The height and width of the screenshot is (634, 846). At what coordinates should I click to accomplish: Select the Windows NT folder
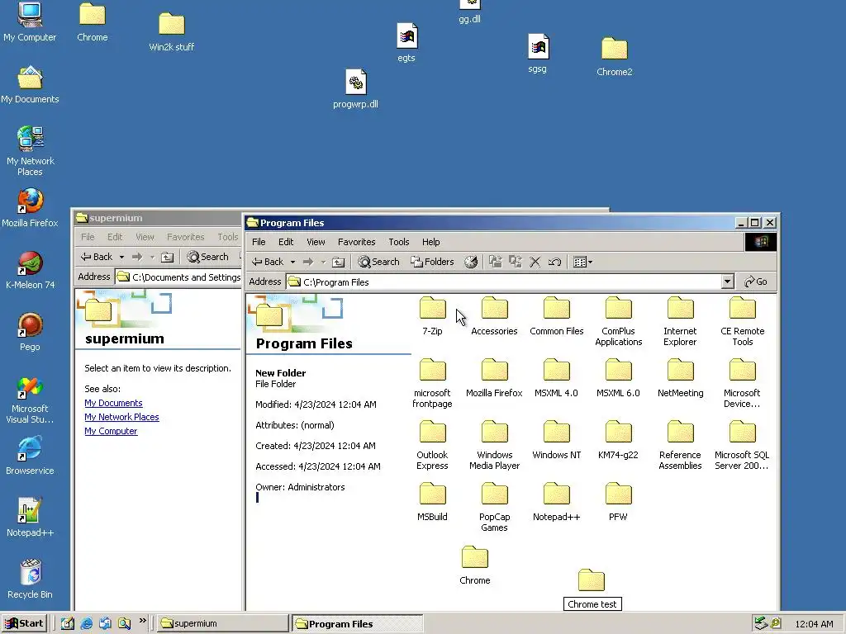pyautogui.click(x=556, y=441)
